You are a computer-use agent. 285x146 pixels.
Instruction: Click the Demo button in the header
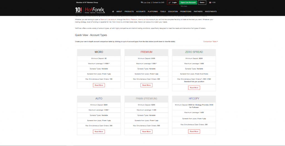tap(202, 2)
